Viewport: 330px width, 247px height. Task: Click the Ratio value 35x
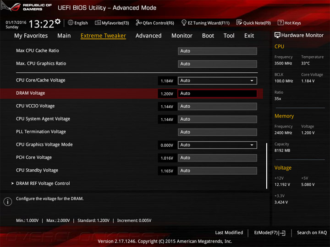[278, 99]
